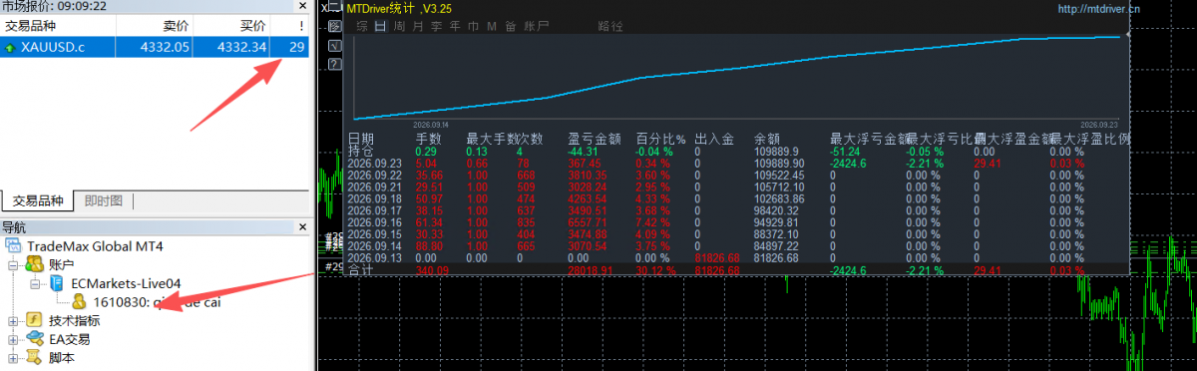Close the 导航 navigator panel

tap(303, 227)
